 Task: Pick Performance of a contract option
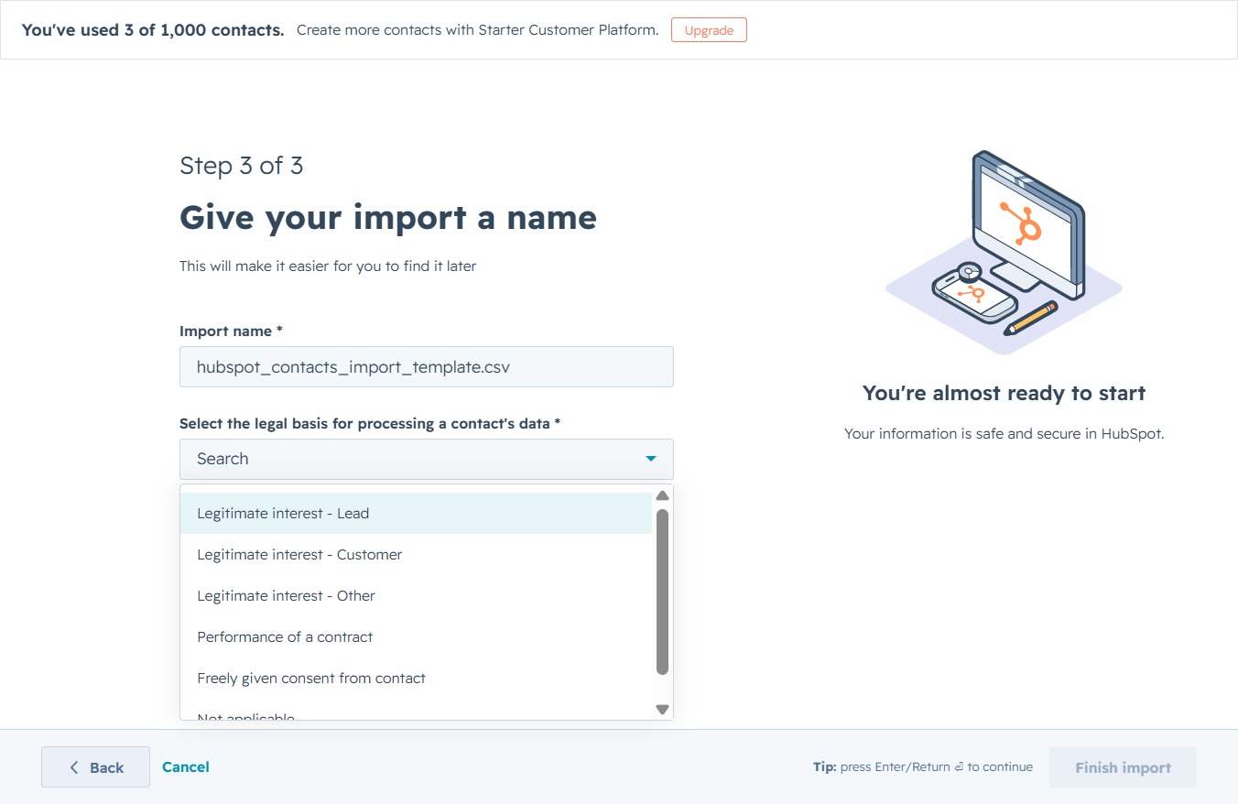click(416, 637)
